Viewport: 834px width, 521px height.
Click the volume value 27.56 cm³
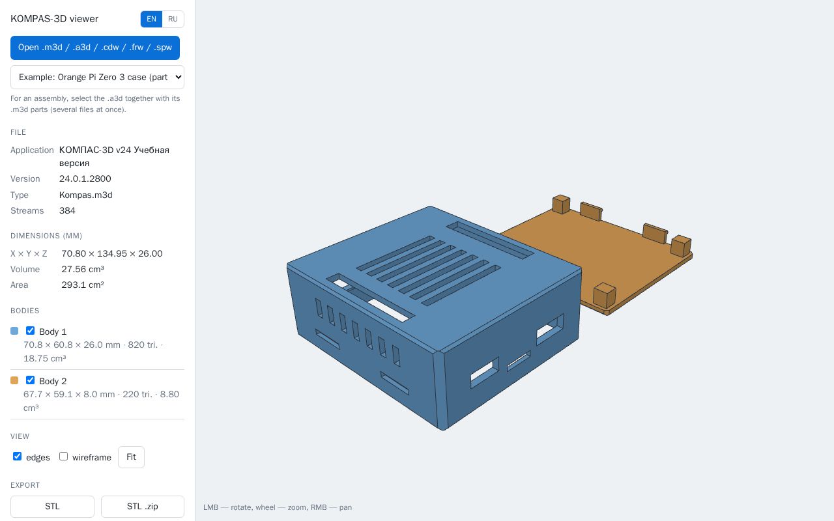click(x=83, y=270)
